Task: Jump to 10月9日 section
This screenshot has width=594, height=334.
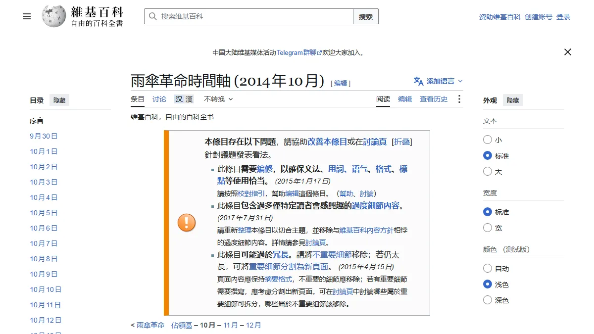Action: coord(44,274)
